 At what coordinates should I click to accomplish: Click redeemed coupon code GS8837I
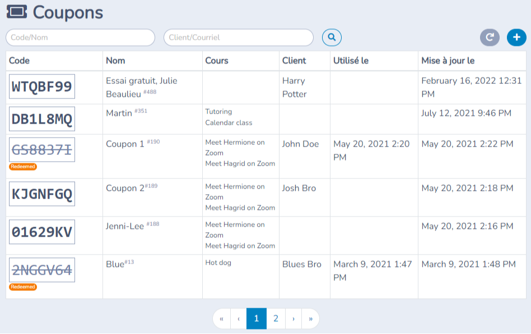[42, 149]
